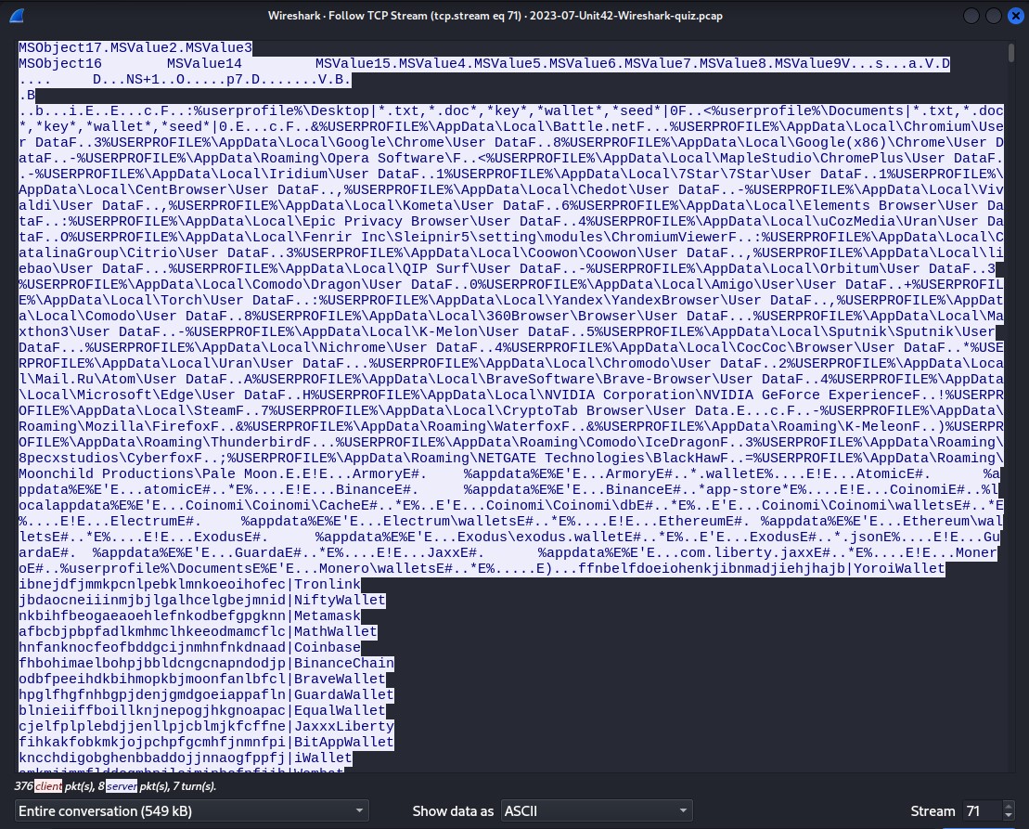This screenshot has width=1029, height=829.
Task: Maximize the Follow TCP Stream window
Action: pos(993,16)
